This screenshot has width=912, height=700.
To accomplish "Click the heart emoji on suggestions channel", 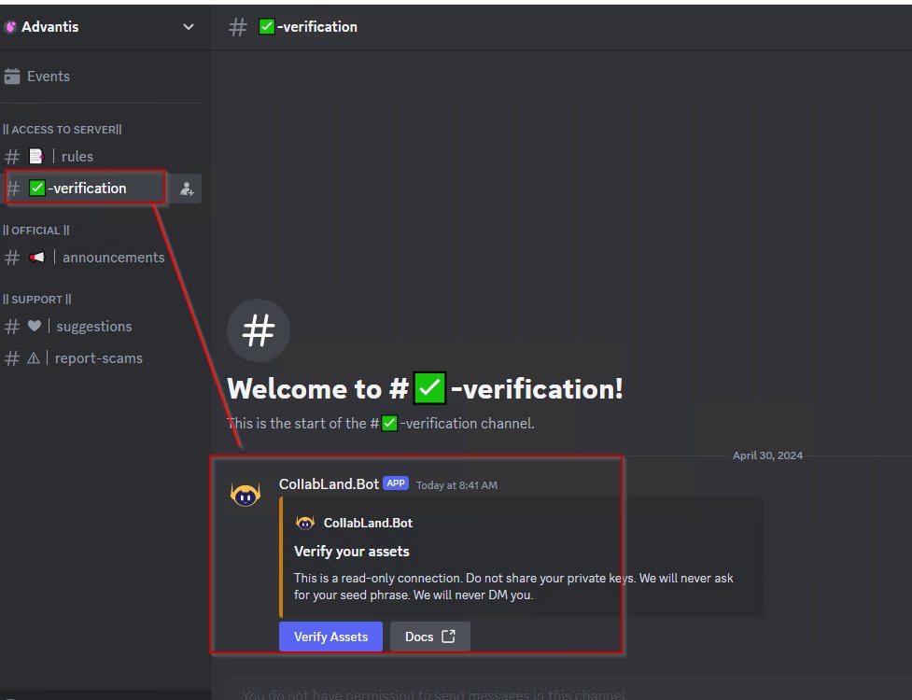I will 35,326.
